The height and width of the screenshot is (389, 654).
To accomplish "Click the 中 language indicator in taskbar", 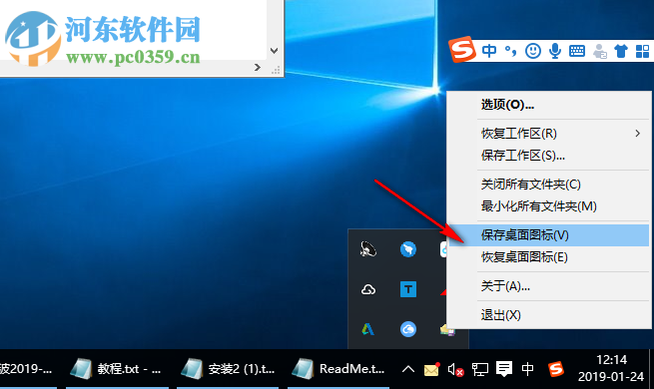I will [x=527, y=369].
